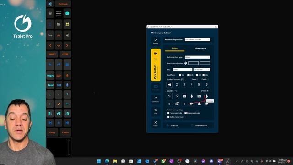Click the Reply button in side panel

tap(50, 76)
